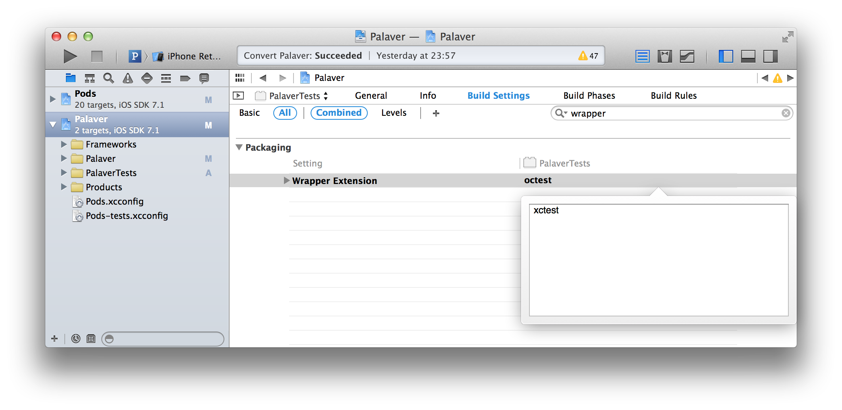Open the Find navigator
Screen dimensions: 842x410
[108, 78]
